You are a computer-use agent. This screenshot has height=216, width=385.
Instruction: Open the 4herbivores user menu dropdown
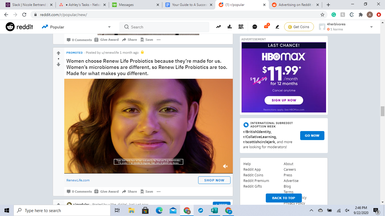pos(371,27)
